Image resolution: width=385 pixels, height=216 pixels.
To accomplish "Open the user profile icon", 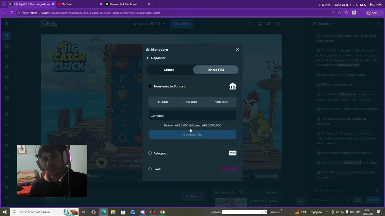I will point(260,24).
